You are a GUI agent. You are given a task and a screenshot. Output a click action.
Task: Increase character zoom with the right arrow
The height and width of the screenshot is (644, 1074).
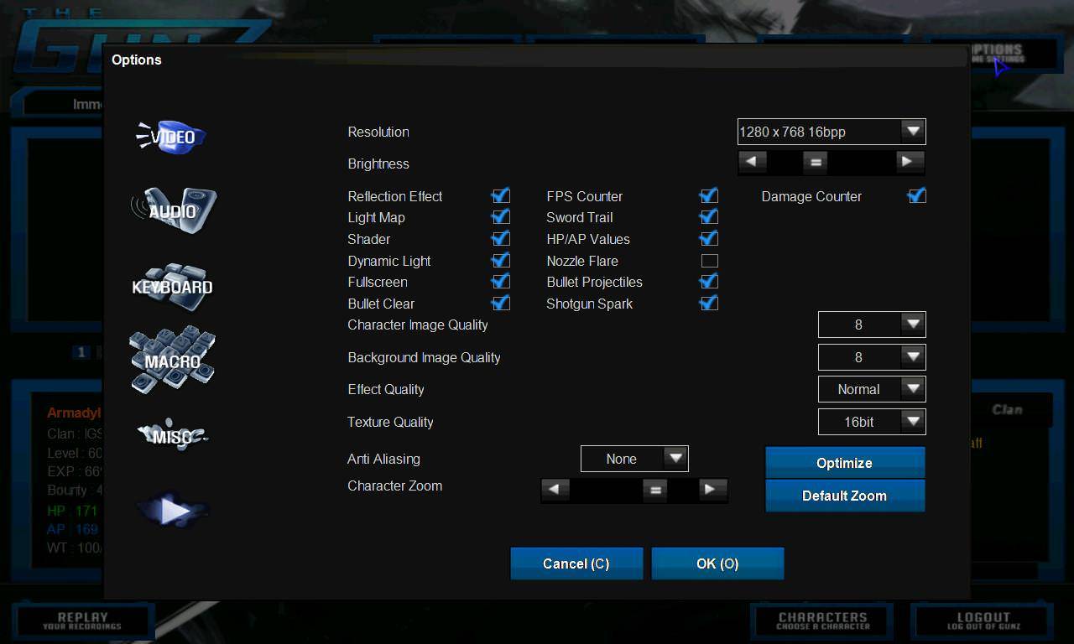[x=712, y=490]
